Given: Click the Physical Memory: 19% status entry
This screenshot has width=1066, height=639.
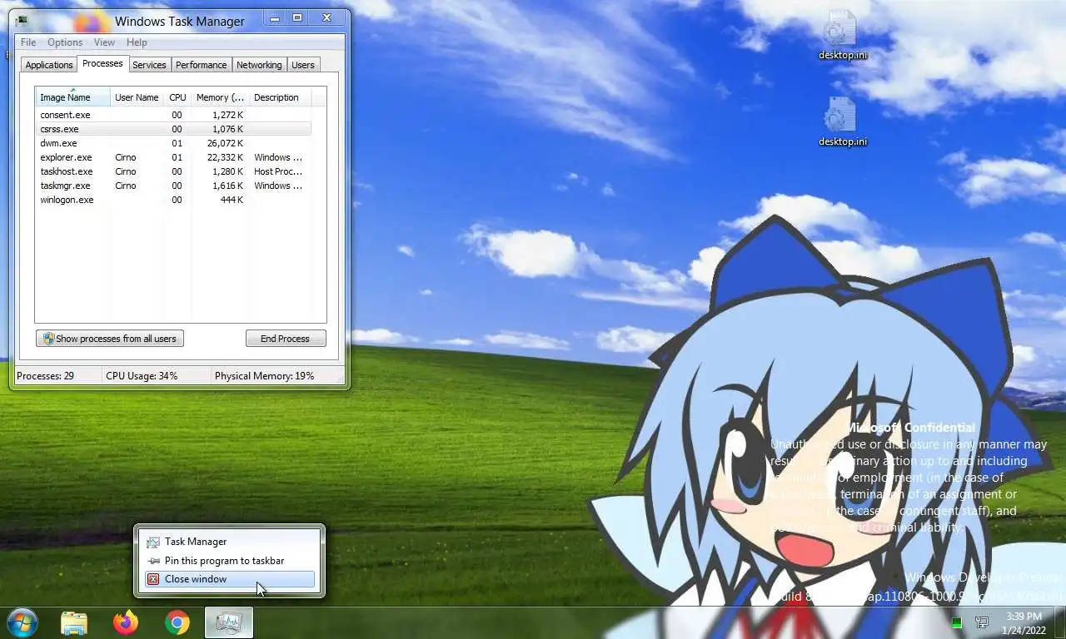Looking at the screenshot, I should pyautogui.click(x=265, y=376).
